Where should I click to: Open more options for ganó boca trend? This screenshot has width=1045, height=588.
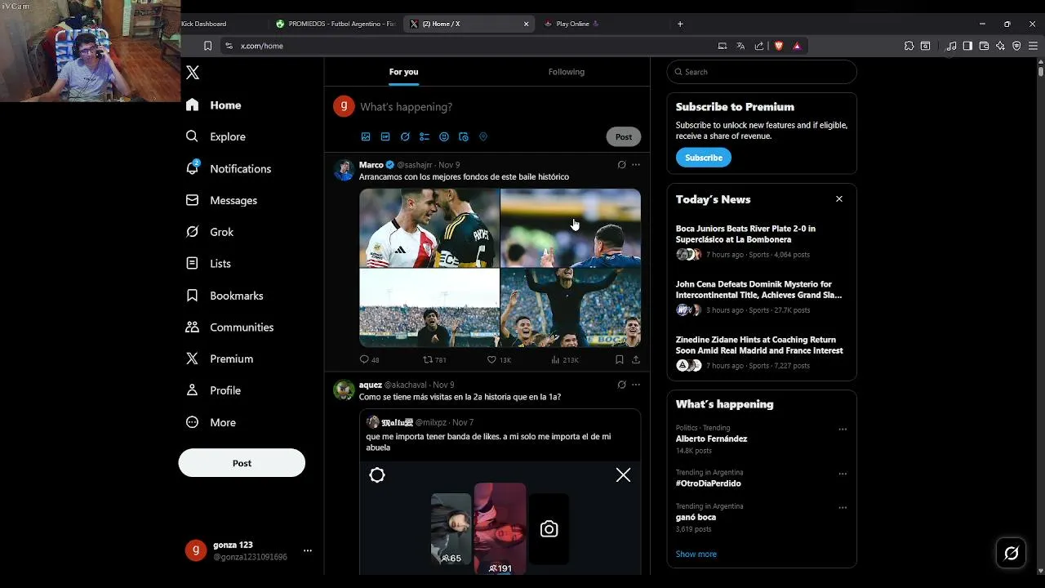(x=843, y=508)
